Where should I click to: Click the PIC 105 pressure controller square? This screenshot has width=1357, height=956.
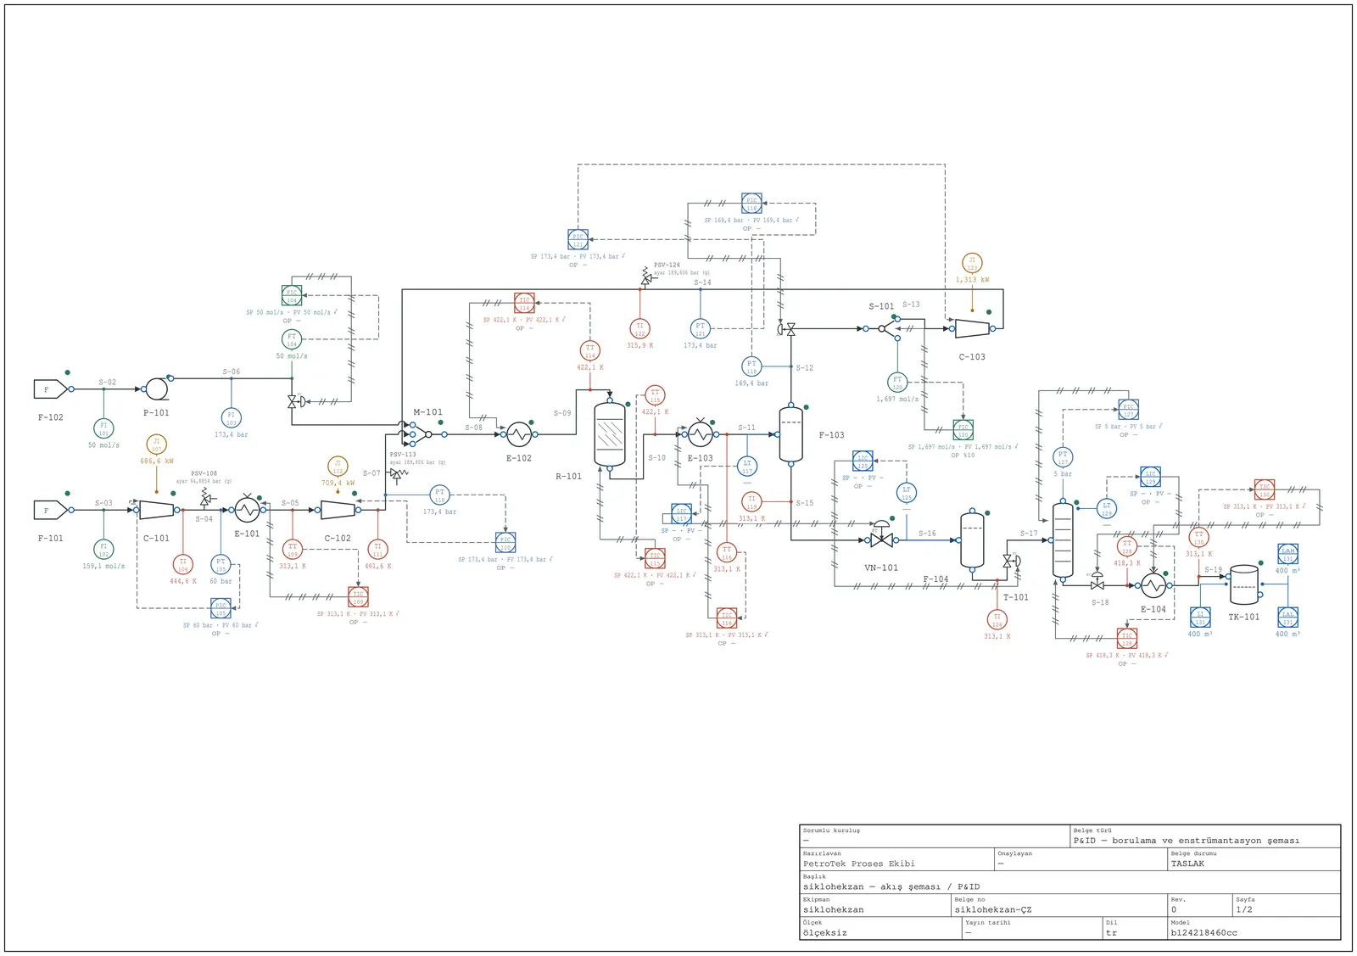click(x=221, y=608)
